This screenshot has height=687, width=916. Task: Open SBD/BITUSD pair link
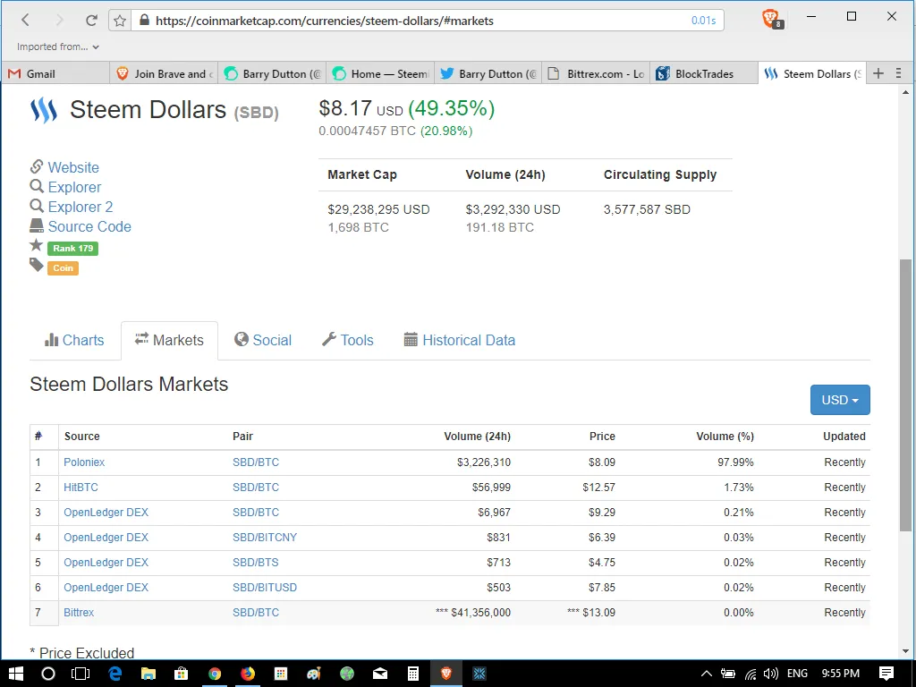point(265,587)
